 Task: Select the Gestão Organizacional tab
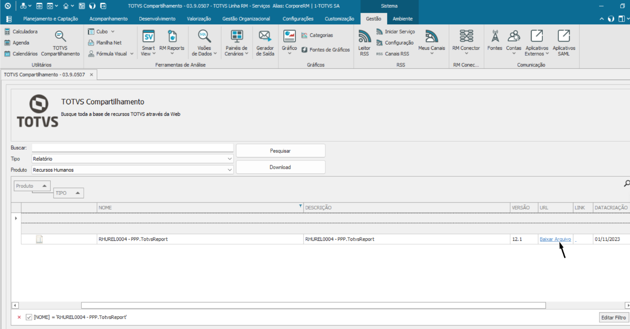[x=246, y=19]
